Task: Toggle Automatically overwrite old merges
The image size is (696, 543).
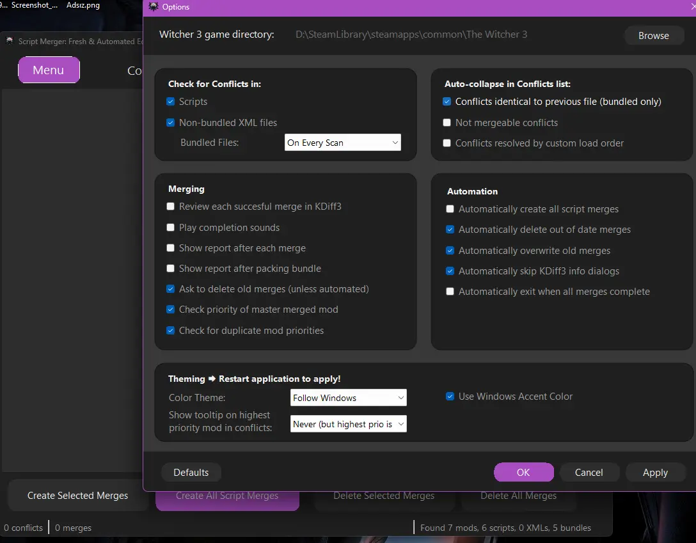Action: [450, 251]
